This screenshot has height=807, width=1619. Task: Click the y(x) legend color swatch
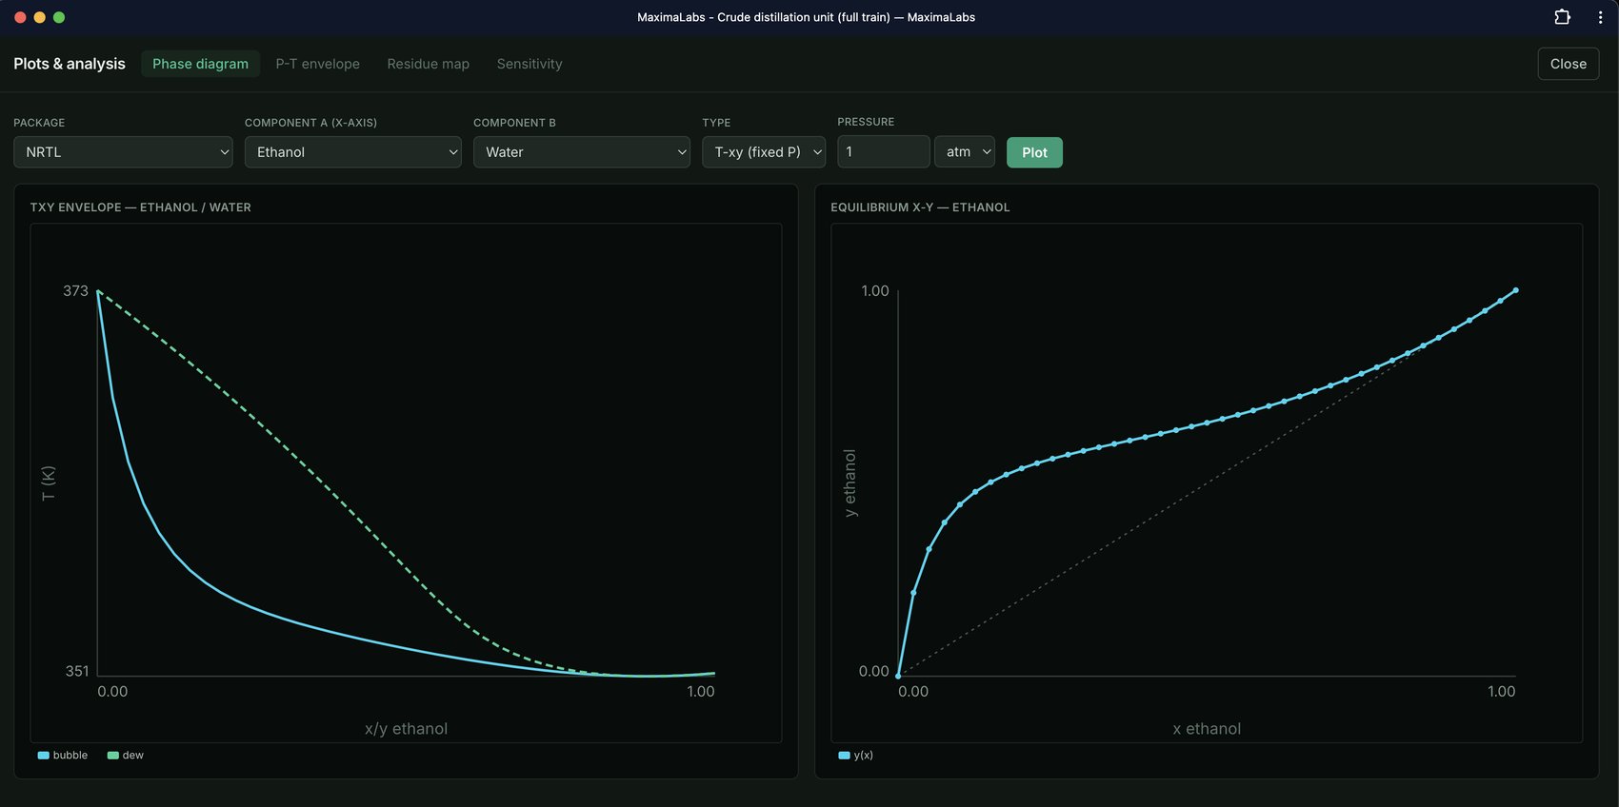pyautogui.click(x=844, y=756)
